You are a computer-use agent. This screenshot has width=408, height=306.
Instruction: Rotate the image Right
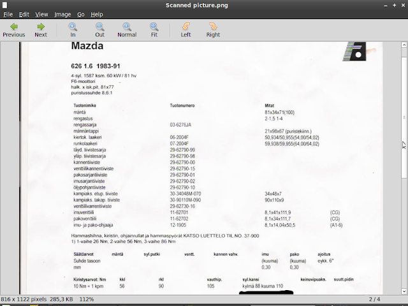tap(213, 30)
